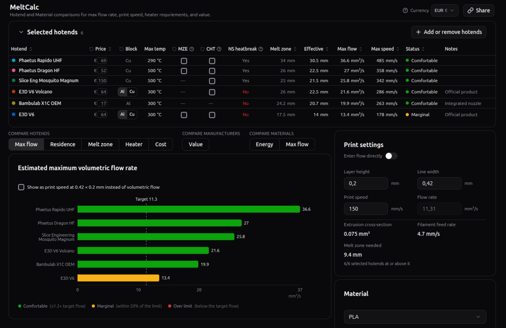Viewport: 506px width, 328px height.
Task: Open Max flow under Compare Materials
Action: click(297, 144)
